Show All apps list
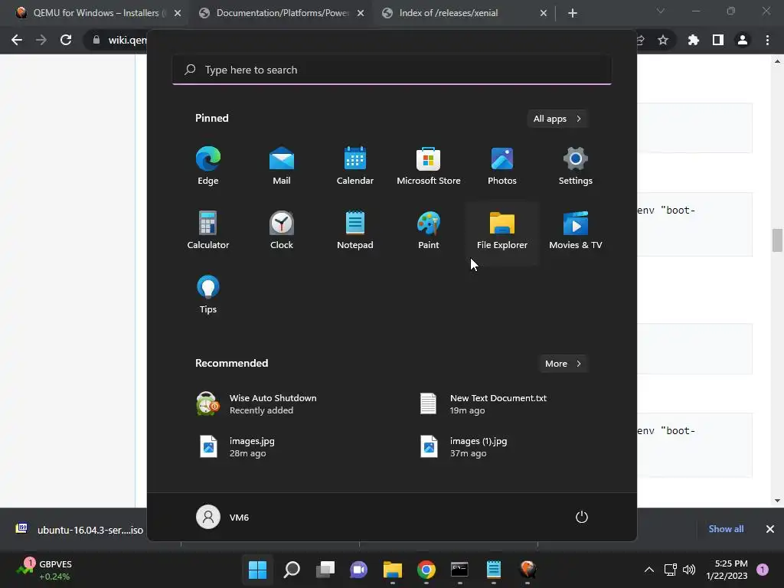 pyautogui.click(x=557, y=119)
